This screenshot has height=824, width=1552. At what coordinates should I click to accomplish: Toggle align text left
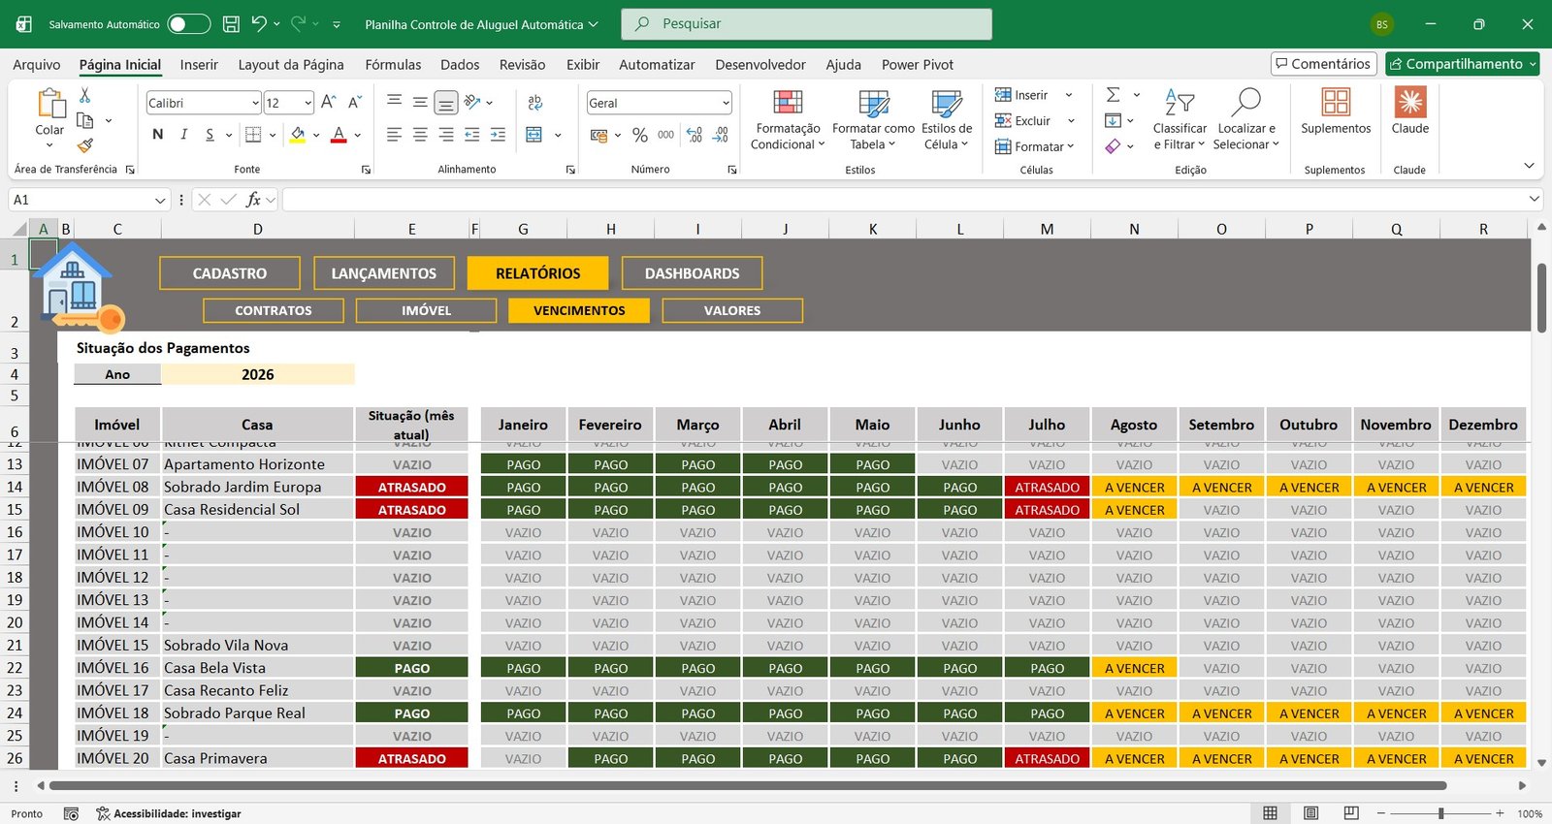coord(394,135)
